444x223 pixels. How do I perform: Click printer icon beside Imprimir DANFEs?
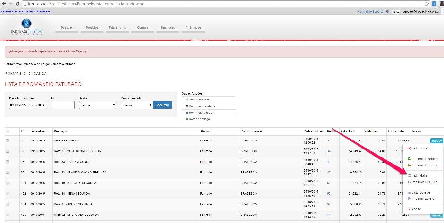pyautogui.click(x=409, y=182)
